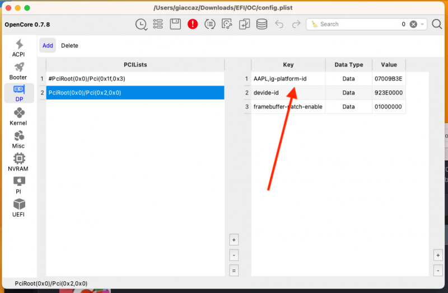Click the Value column header

389,65
